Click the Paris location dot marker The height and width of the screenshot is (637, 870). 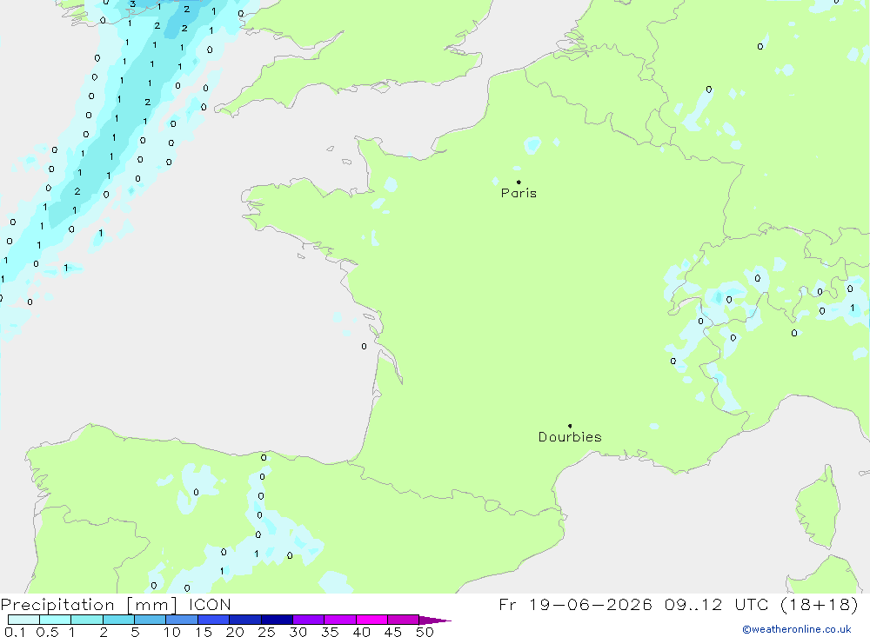point(519,182)
